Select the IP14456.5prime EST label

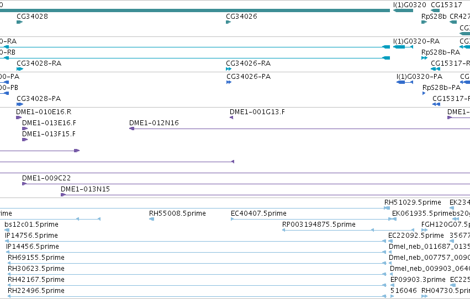pyautogui.click(x=33, y=247)
